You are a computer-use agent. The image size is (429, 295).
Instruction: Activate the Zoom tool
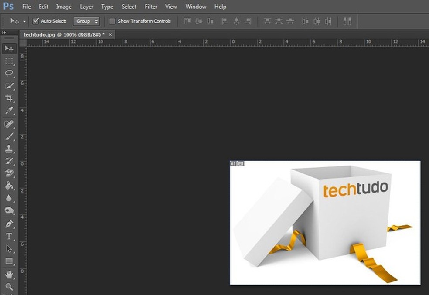9,287
